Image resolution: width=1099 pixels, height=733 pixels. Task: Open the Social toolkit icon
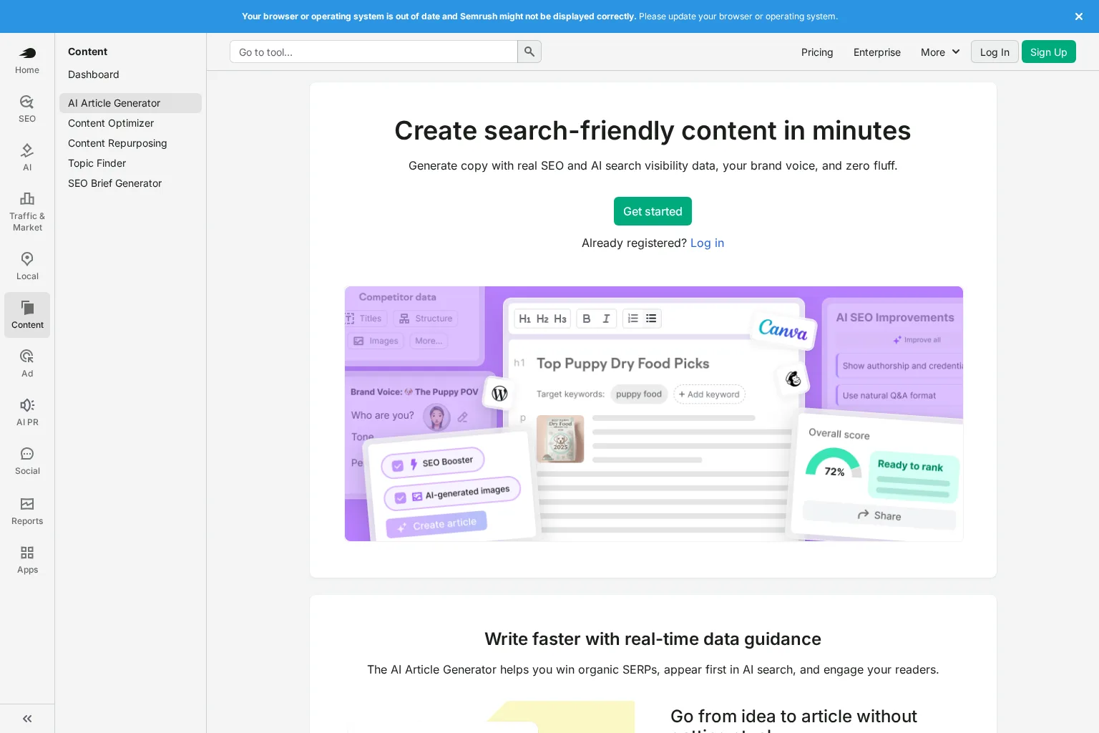coord(27,461)
